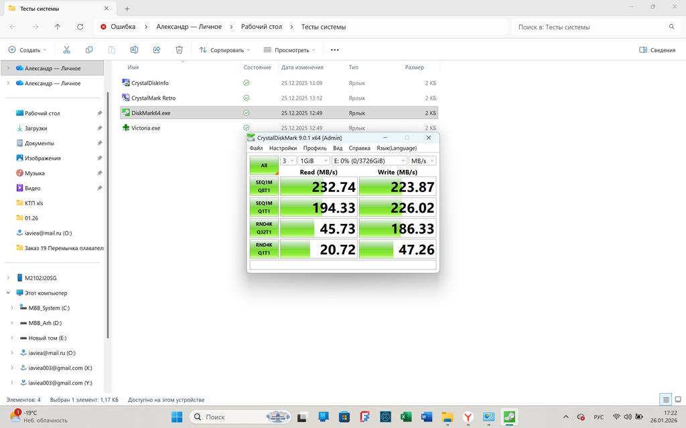Viewport: 686px width, 428px height.
Task: Open the test count dropdown showing 3
Action: (x=288, y=161)
